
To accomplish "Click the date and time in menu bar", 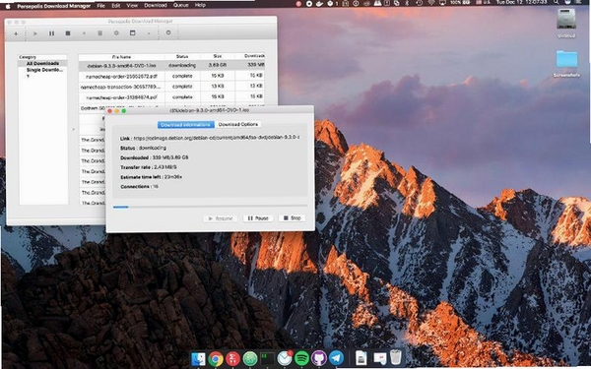I will tap(521, 3).
